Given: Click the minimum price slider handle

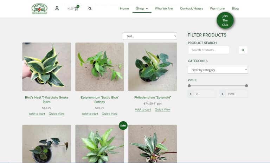Looking at the screenshot, I should point(189,86).
